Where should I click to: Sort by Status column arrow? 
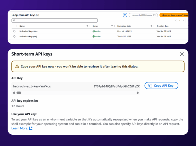click(x=112, y=26)
